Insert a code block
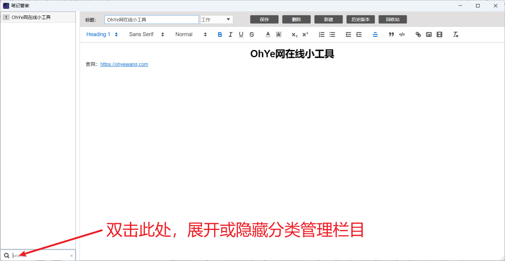Viewport: 505px width, 261px height. pyautogui.click(x=402, y=35)
